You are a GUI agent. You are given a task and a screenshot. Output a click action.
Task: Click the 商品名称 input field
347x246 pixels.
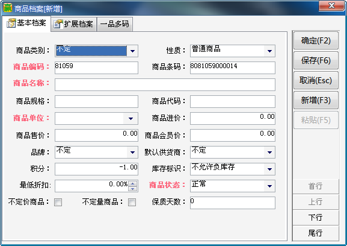(x=165, y=84)
